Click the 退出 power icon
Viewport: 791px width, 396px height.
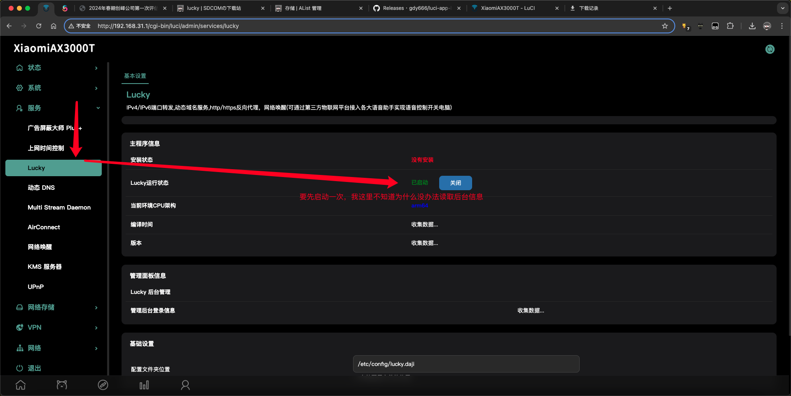click(x=19, y=368)
